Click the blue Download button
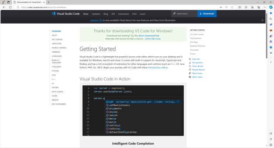Screen dimensions: 274x148 pyautogui.click(x=207, y=14)
